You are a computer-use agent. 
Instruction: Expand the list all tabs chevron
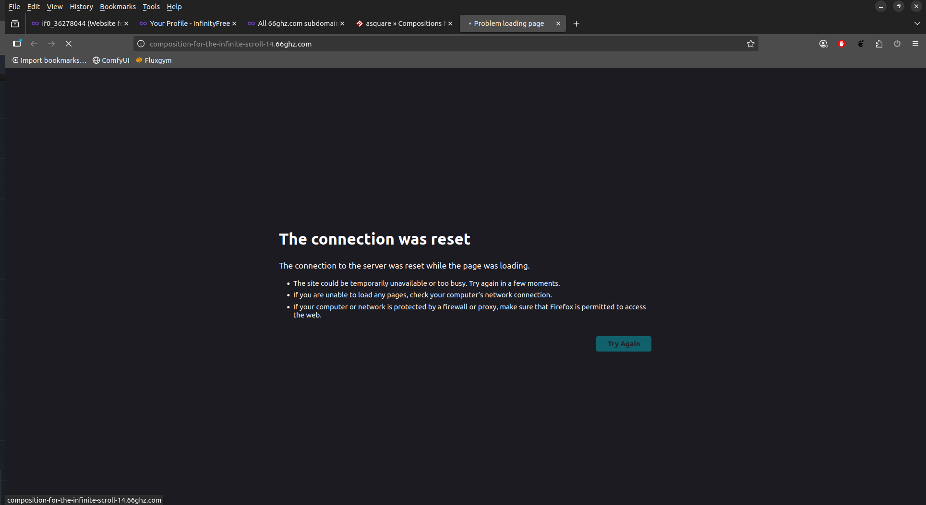917,23
